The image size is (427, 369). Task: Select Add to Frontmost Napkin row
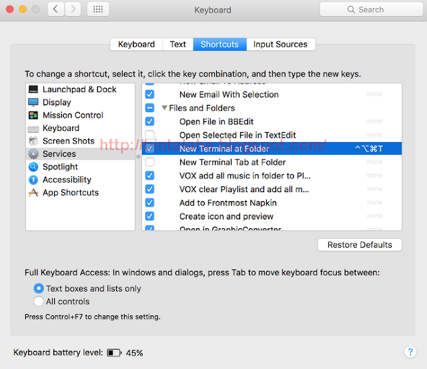(x=272, y=203)
